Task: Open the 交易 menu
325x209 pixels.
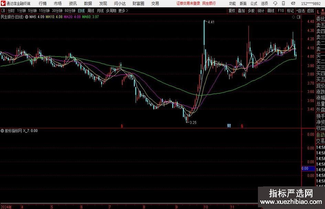Action: (x=155, y=3)
